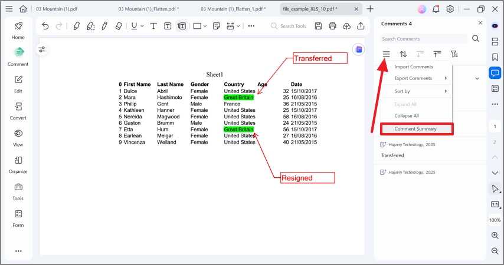Show more toolbar tools
This screenshot has height=265, width=504.
(x=251, y=26)
